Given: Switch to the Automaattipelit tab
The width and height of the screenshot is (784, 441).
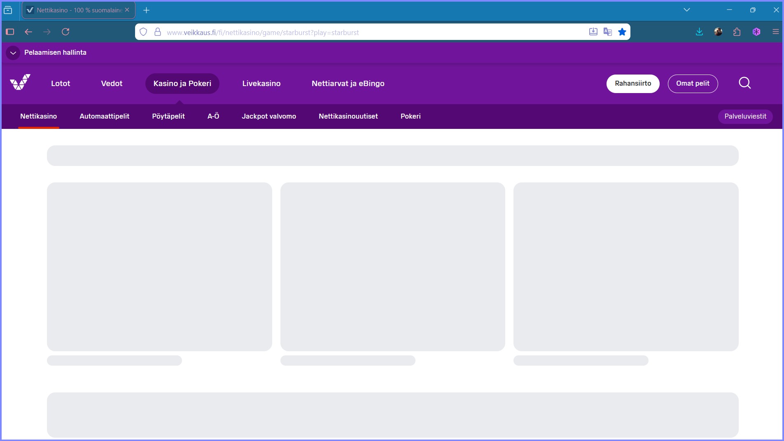Looking at the screenshot, I should pyautogui.click(x=104, y=117).
